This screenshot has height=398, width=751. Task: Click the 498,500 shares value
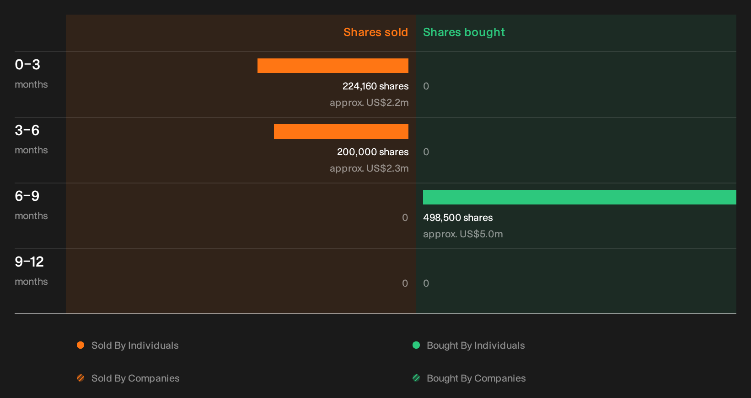(x=458, y=218)
